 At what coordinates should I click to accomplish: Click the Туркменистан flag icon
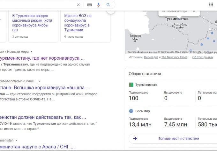click(x=131, y=85)
